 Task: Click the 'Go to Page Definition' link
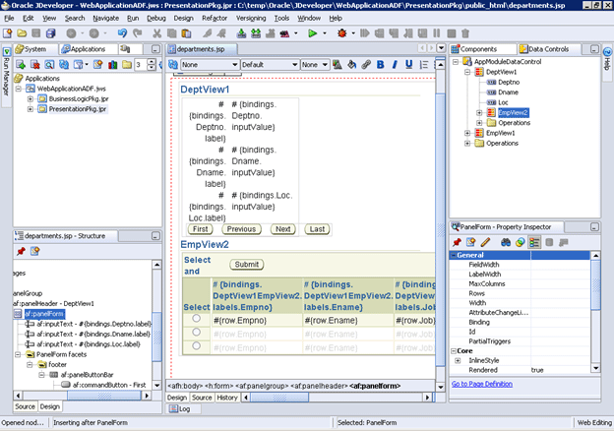[x=481, y=384]
